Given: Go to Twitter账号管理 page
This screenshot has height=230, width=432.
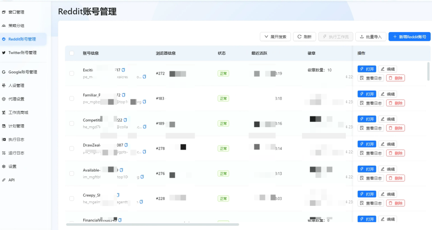Looking at the screenshot, I should coord(22,52).
